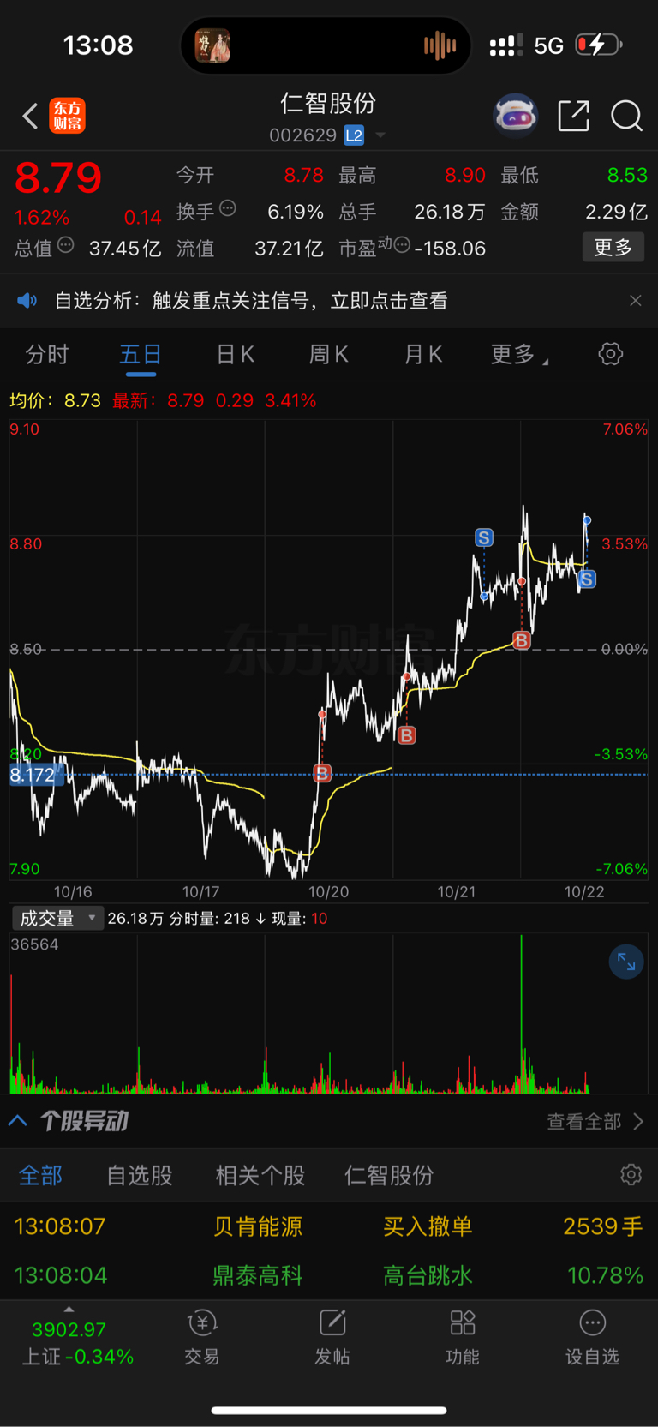Tap the speaker icon in 自选分析 banner
The height and width of the screenshot is (1427, 658).
click(x=27, y=301)
